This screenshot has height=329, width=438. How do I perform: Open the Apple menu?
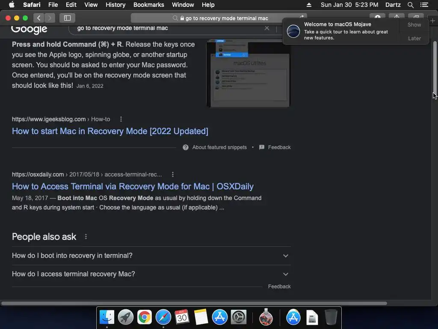(12, 5)
